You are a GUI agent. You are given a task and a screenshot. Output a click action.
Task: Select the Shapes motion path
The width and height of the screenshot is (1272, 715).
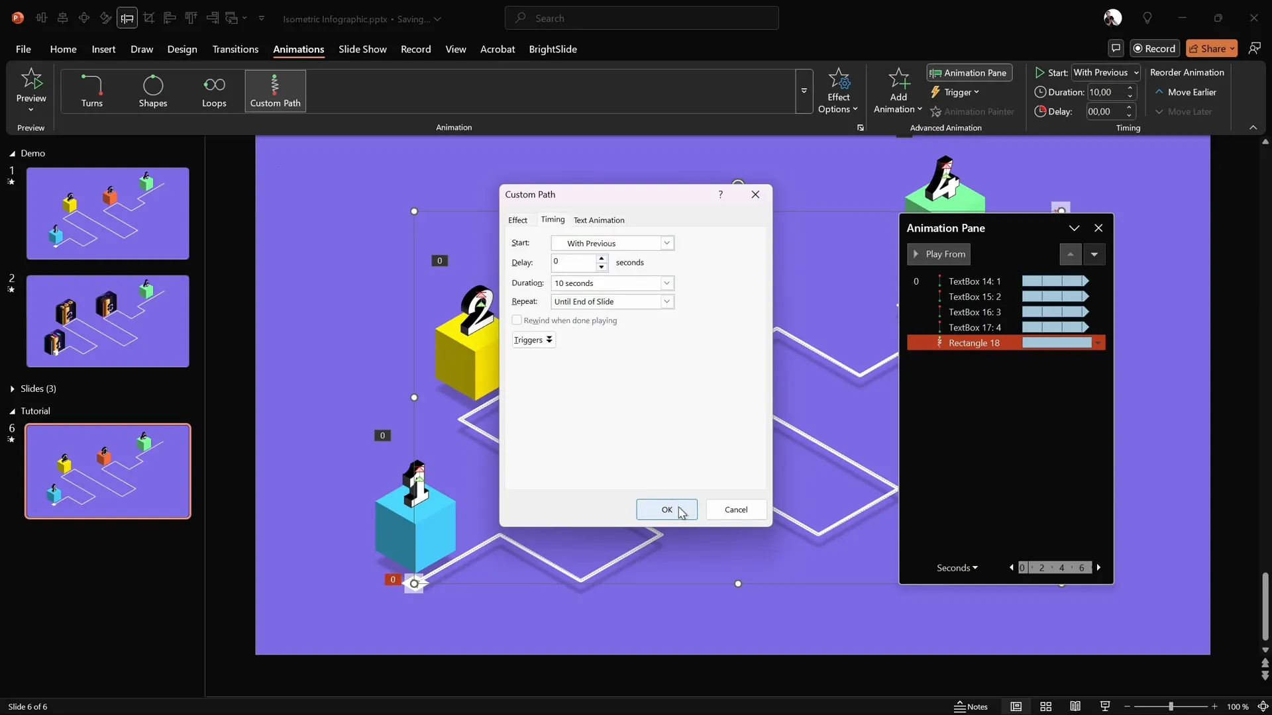coord(153,91)
